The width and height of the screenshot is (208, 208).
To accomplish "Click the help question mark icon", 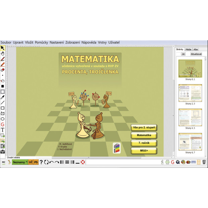I will [41, 162].
